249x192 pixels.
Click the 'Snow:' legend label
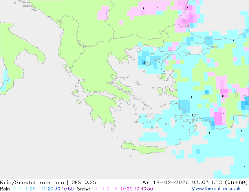coord(84,189)
